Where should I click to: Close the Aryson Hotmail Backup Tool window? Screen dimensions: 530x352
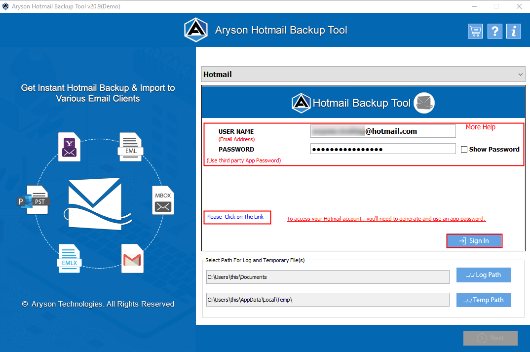point(519,6)
